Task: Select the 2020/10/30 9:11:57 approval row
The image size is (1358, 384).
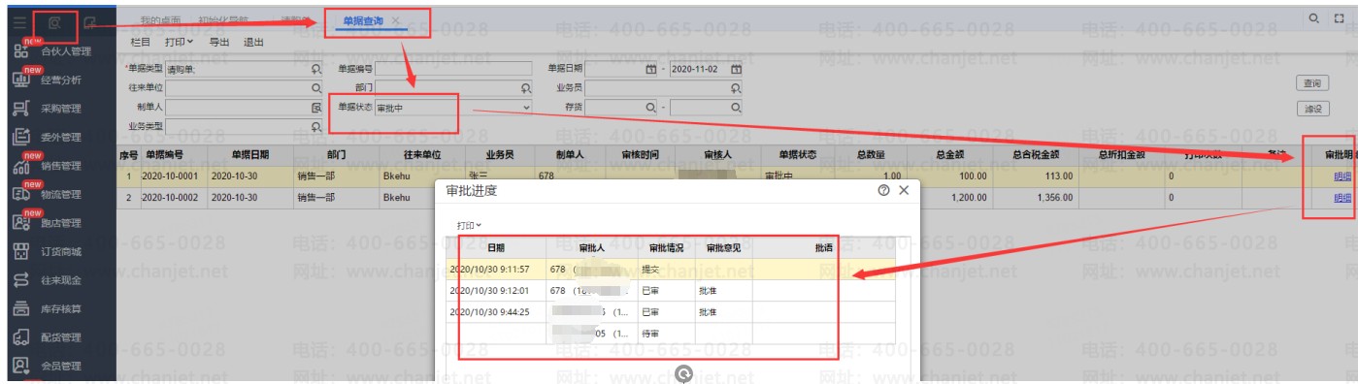Action: pyautogui.click(x=671, y=270)
